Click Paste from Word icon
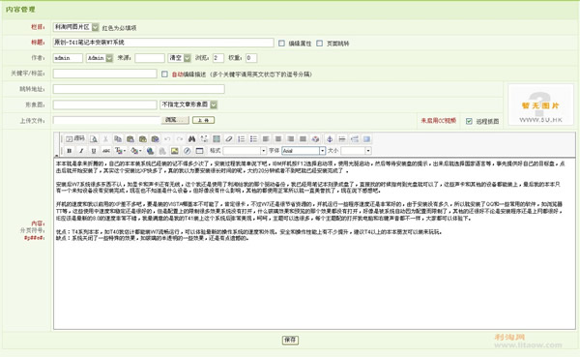The height and width of the screenshot is (357, 580). click(x=155, y=139)
